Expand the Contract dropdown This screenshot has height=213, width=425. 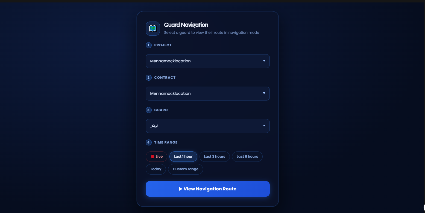[x=207, y=93]
